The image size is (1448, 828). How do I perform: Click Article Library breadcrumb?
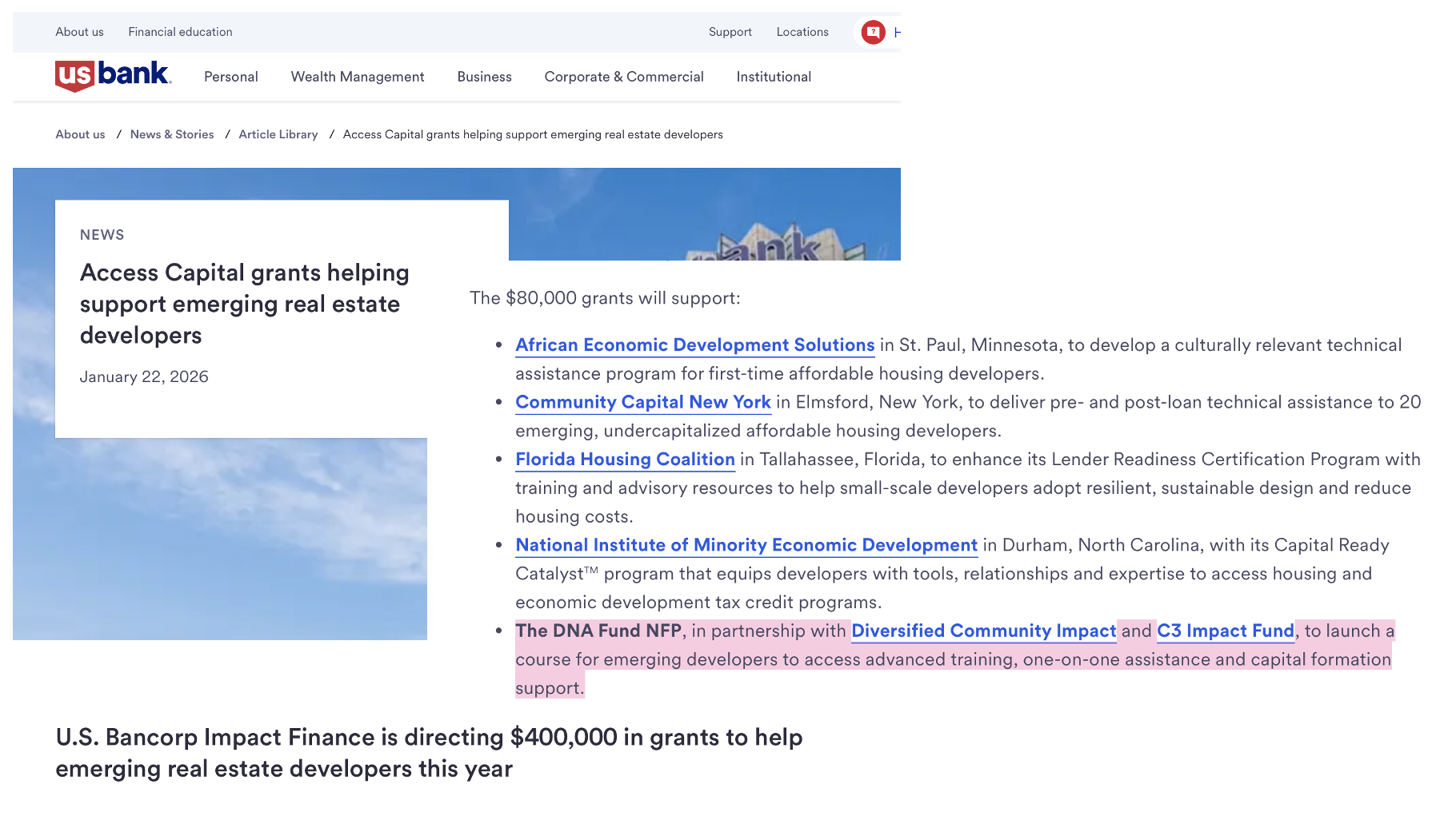coord(278,134)
